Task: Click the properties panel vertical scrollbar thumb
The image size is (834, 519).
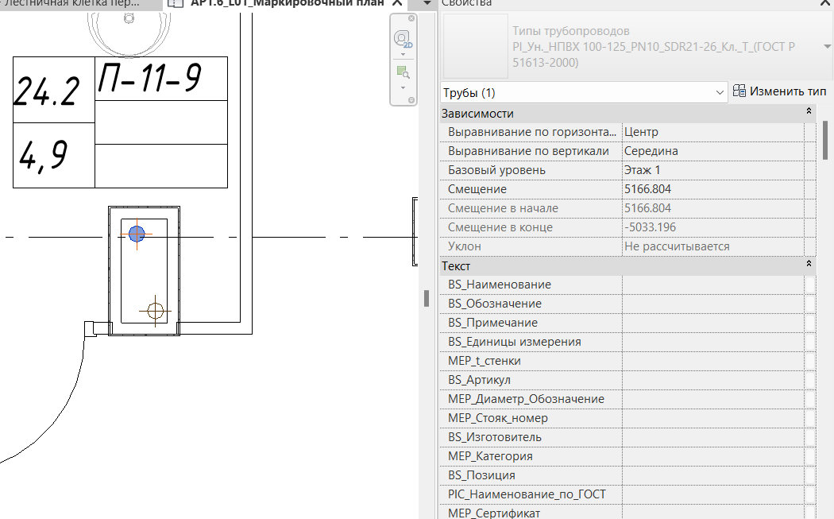Action: [x=825, y=140]
